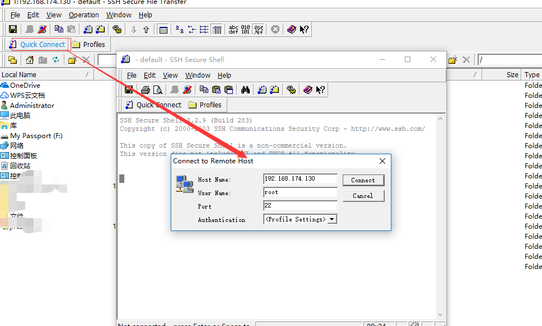Click the Host Name input field
The height and width of the screenshot is (326, 542).
pyautogui.click(x=300, y=179)
